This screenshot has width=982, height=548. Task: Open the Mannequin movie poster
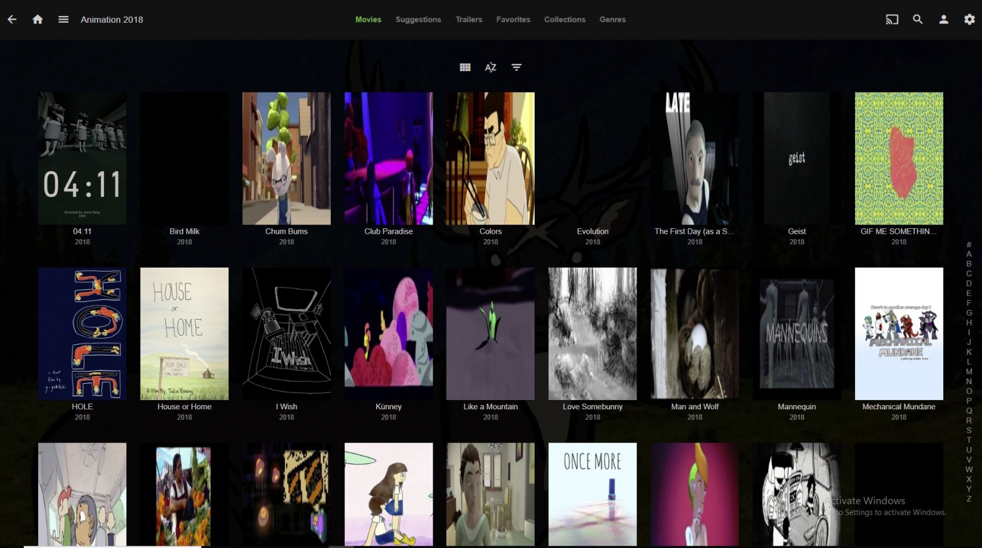797,334
